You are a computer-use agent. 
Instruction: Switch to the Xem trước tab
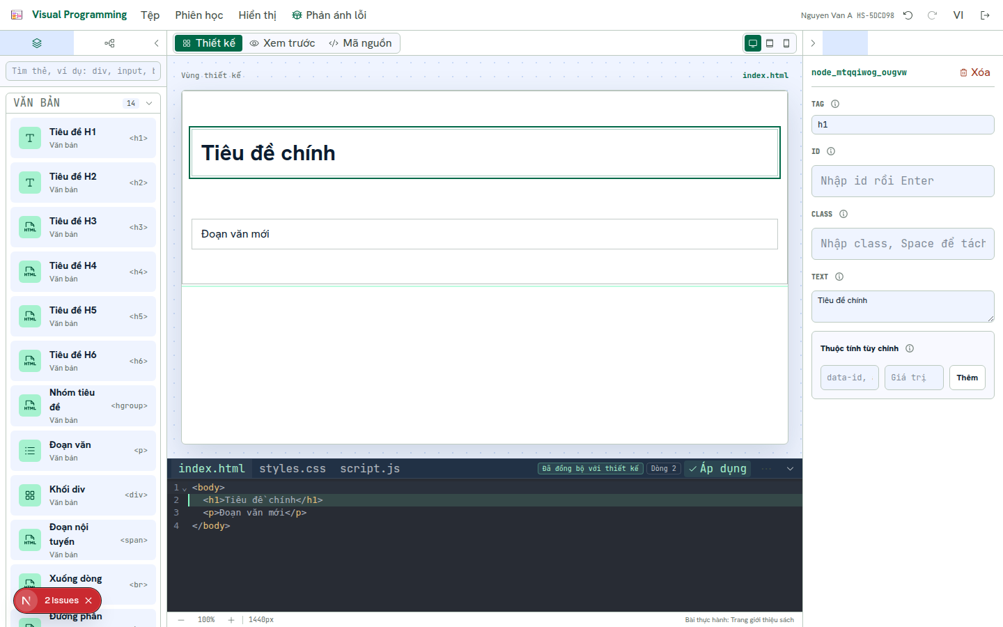click(282, 43)
